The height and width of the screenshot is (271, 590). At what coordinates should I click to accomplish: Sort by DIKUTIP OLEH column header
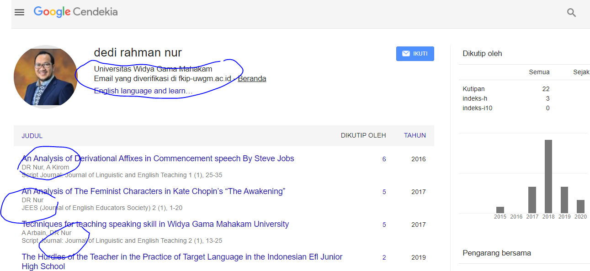363,135
